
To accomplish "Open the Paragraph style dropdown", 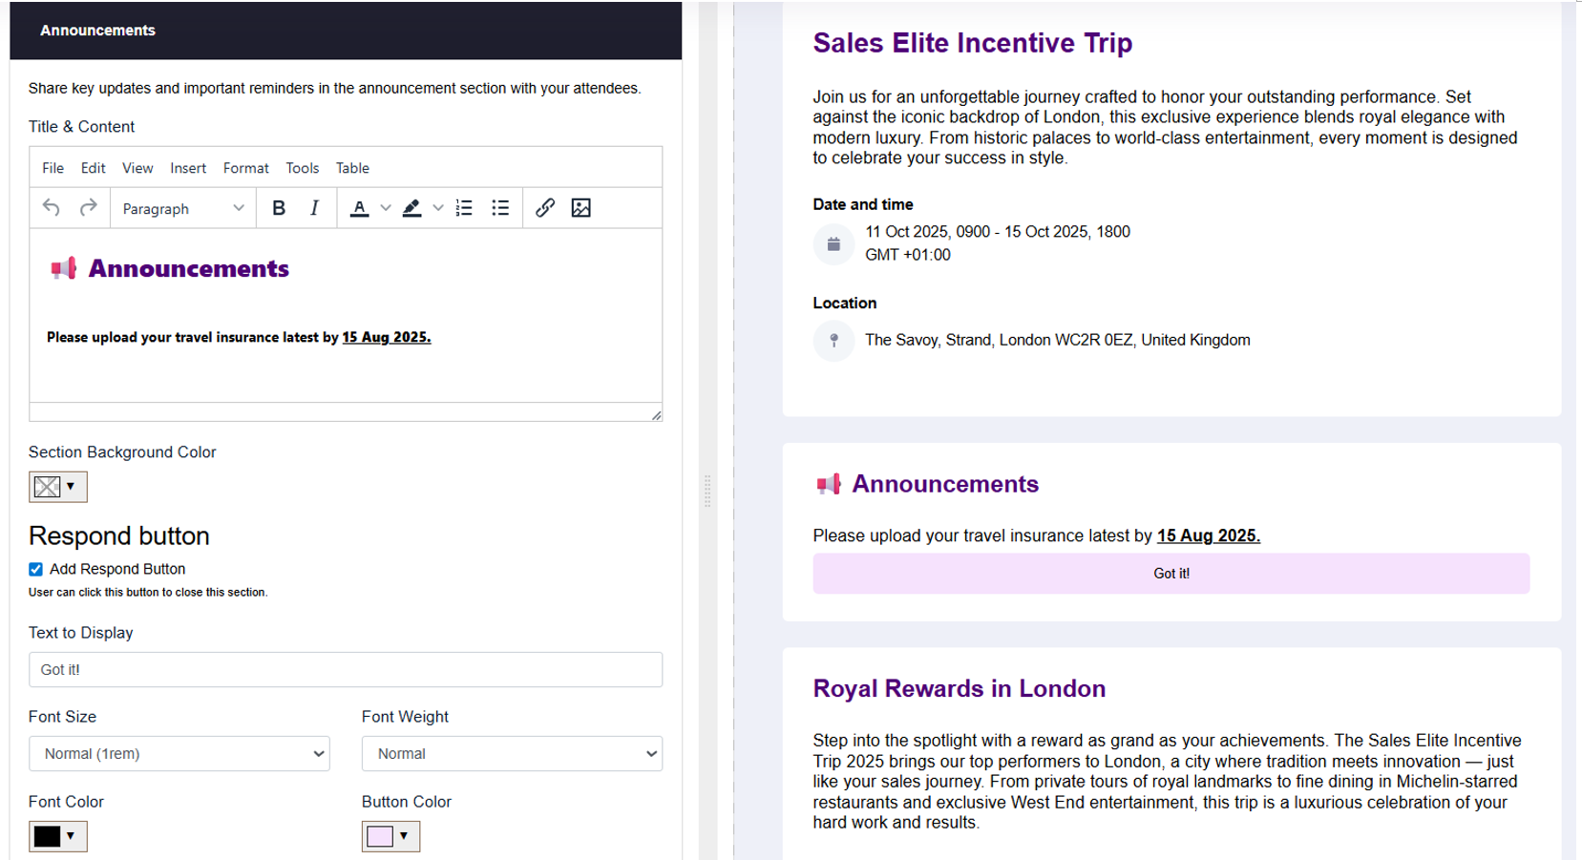I will tap(182, 209).
